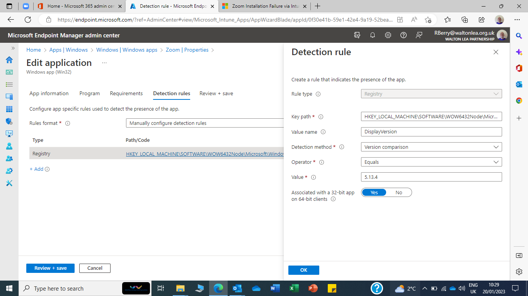
Task: Add this page to browser favorites
Action: 428,20
